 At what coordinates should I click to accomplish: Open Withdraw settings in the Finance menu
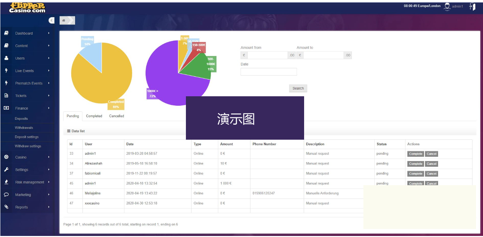point(28,146)
